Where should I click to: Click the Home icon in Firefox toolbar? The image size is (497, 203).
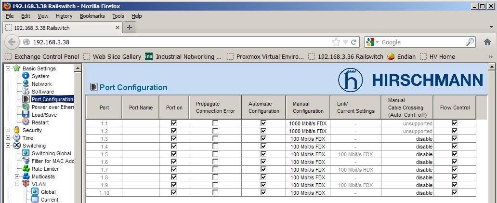coord(487,42)
